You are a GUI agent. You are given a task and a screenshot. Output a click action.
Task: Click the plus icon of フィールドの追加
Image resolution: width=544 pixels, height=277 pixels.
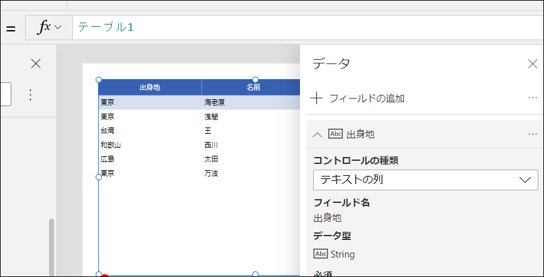(316, 99)
